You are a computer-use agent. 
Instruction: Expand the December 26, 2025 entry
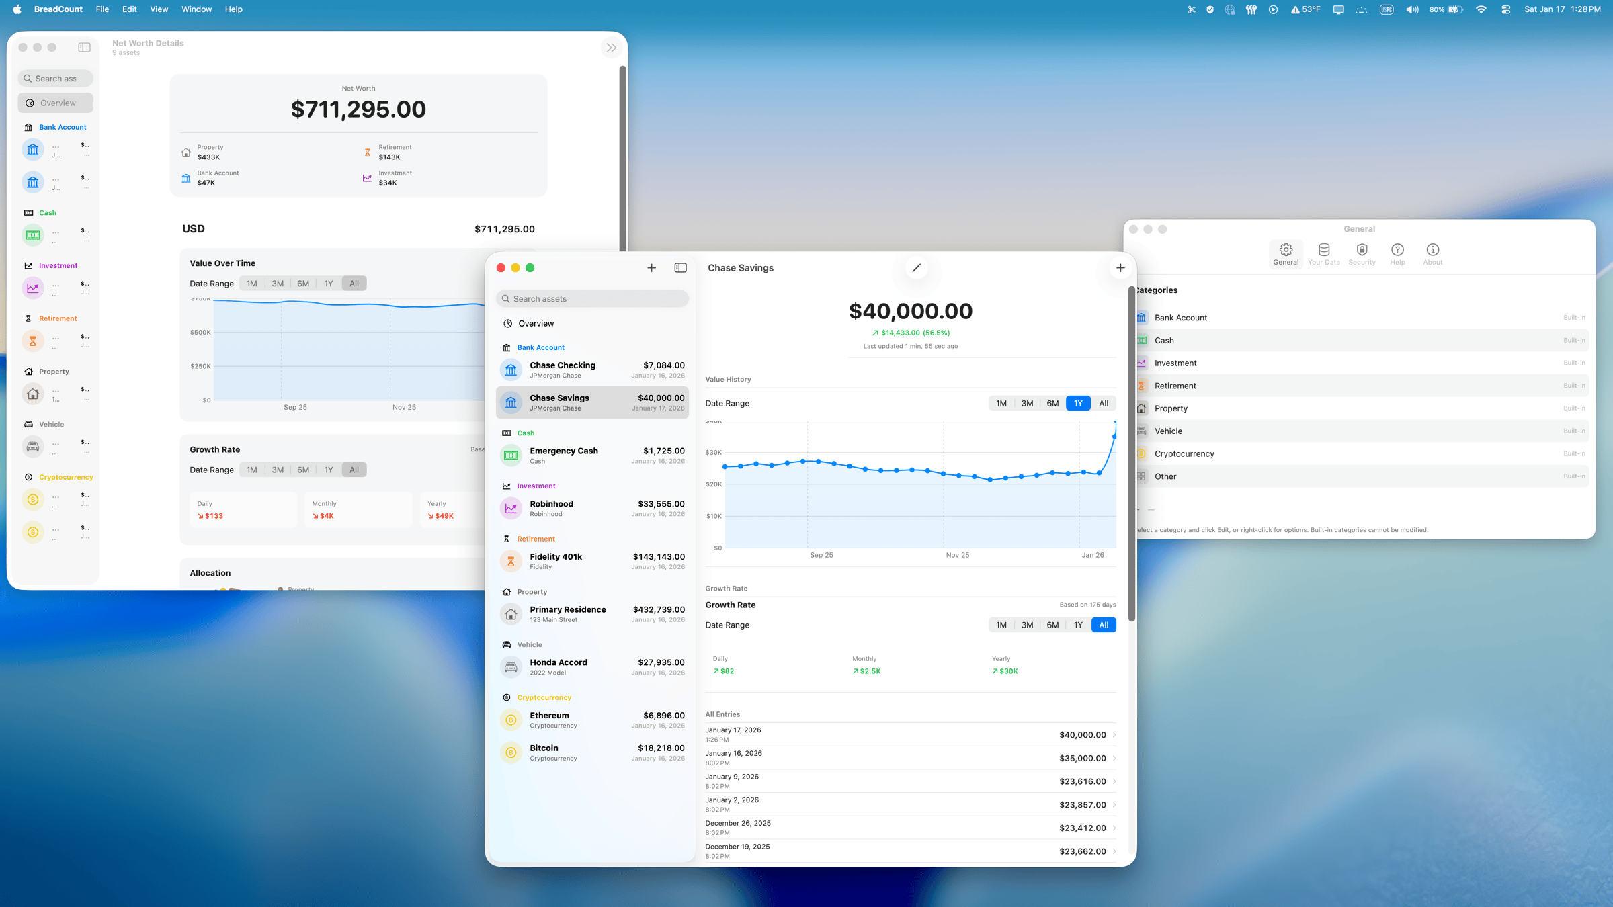coord(1115,827)
